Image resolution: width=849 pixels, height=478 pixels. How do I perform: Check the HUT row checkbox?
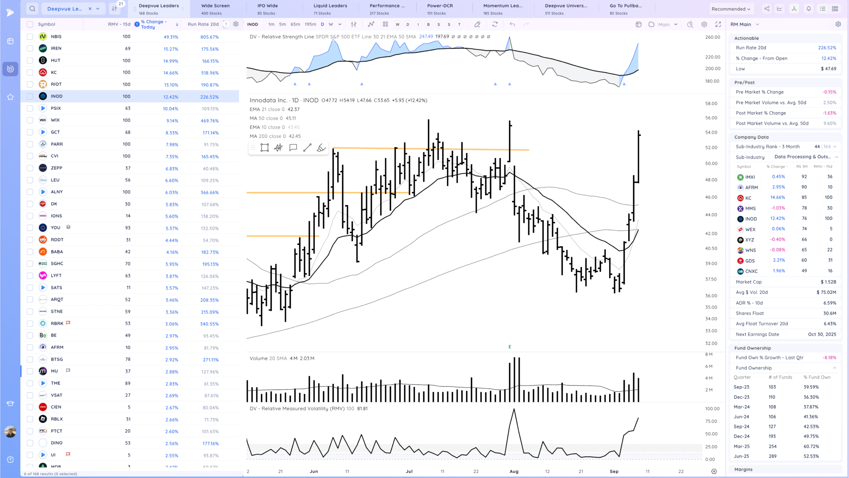pos(30,60)
